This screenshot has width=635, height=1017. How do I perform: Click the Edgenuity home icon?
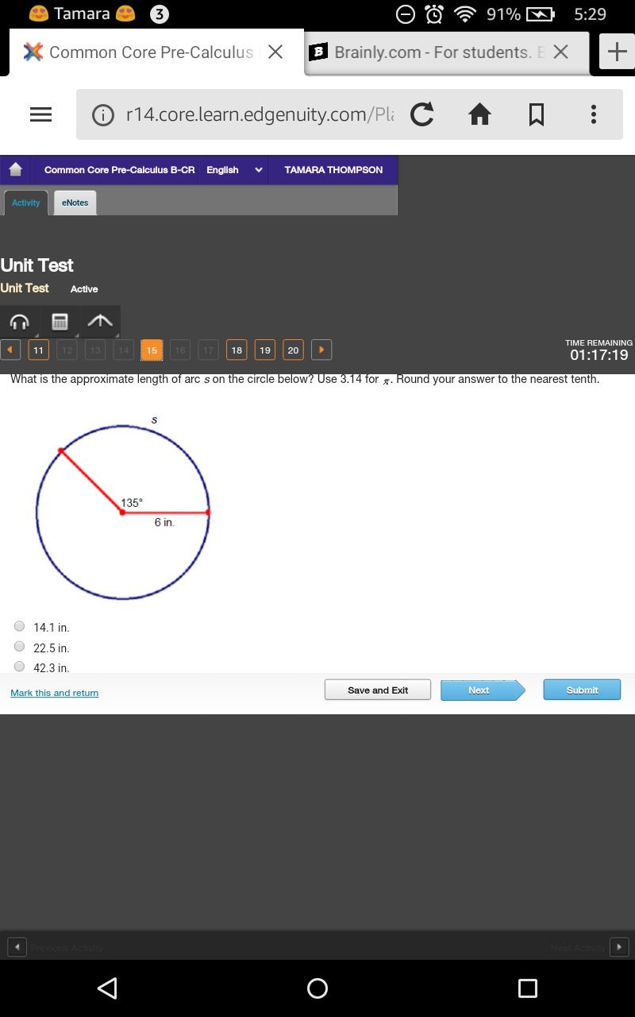[x=15, y=169]
